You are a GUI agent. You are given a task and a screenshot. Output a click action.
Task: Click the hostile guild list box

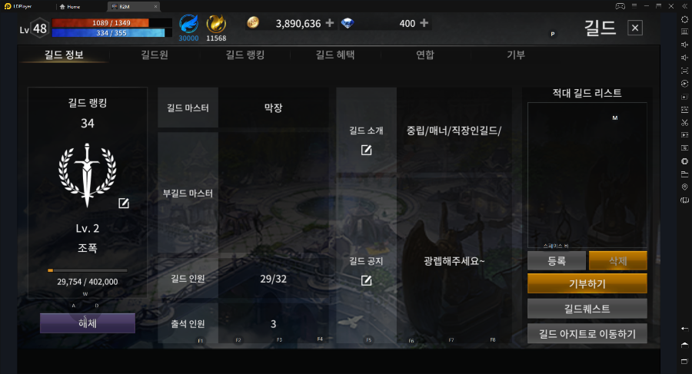pos(587,175)
